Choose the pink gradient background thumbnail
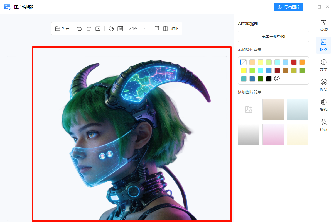The height and width of the screenshot is (222, 334). (x=273, y=134)
